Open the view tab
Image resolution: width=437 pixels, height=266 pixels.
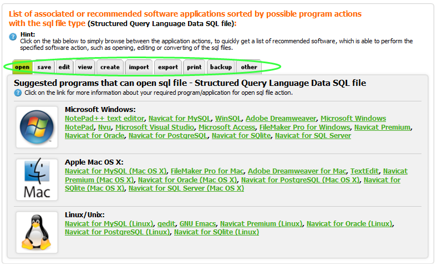85,67
